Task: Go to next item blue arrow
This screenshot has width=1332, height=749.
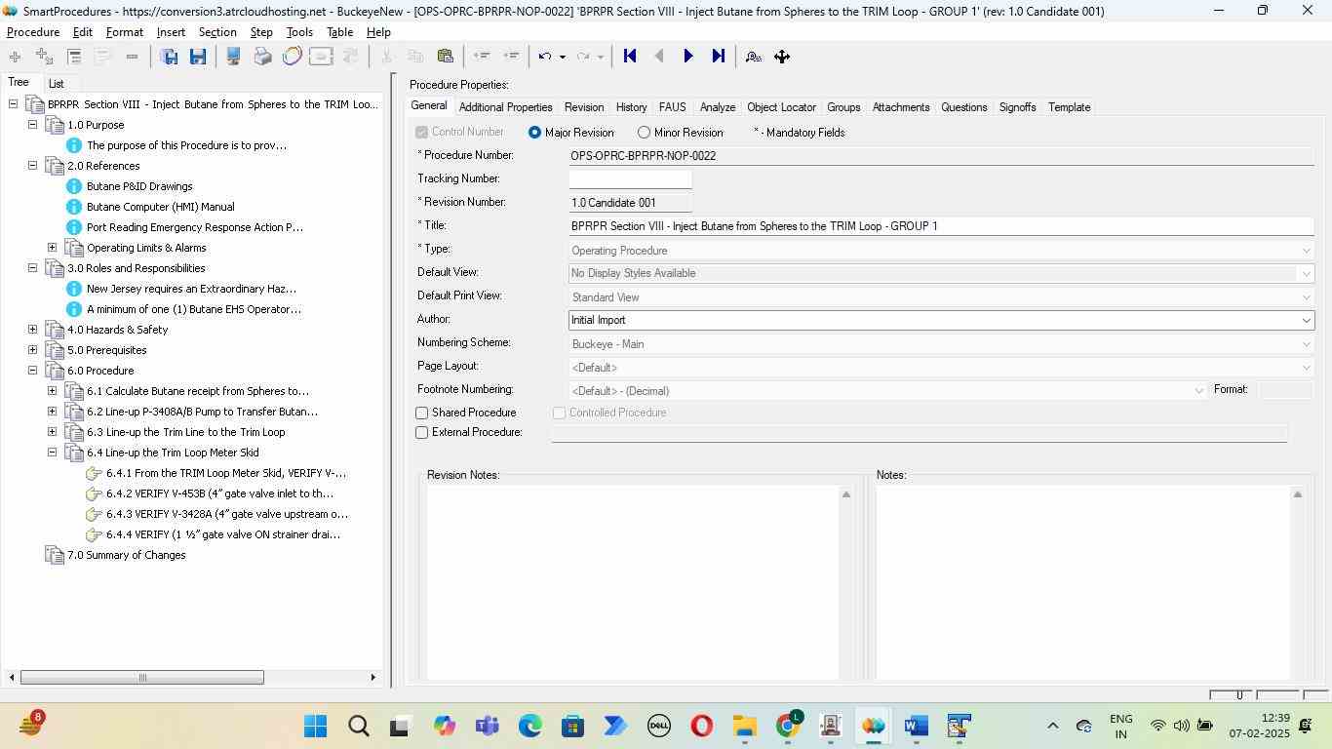Action: pos(688,57)
